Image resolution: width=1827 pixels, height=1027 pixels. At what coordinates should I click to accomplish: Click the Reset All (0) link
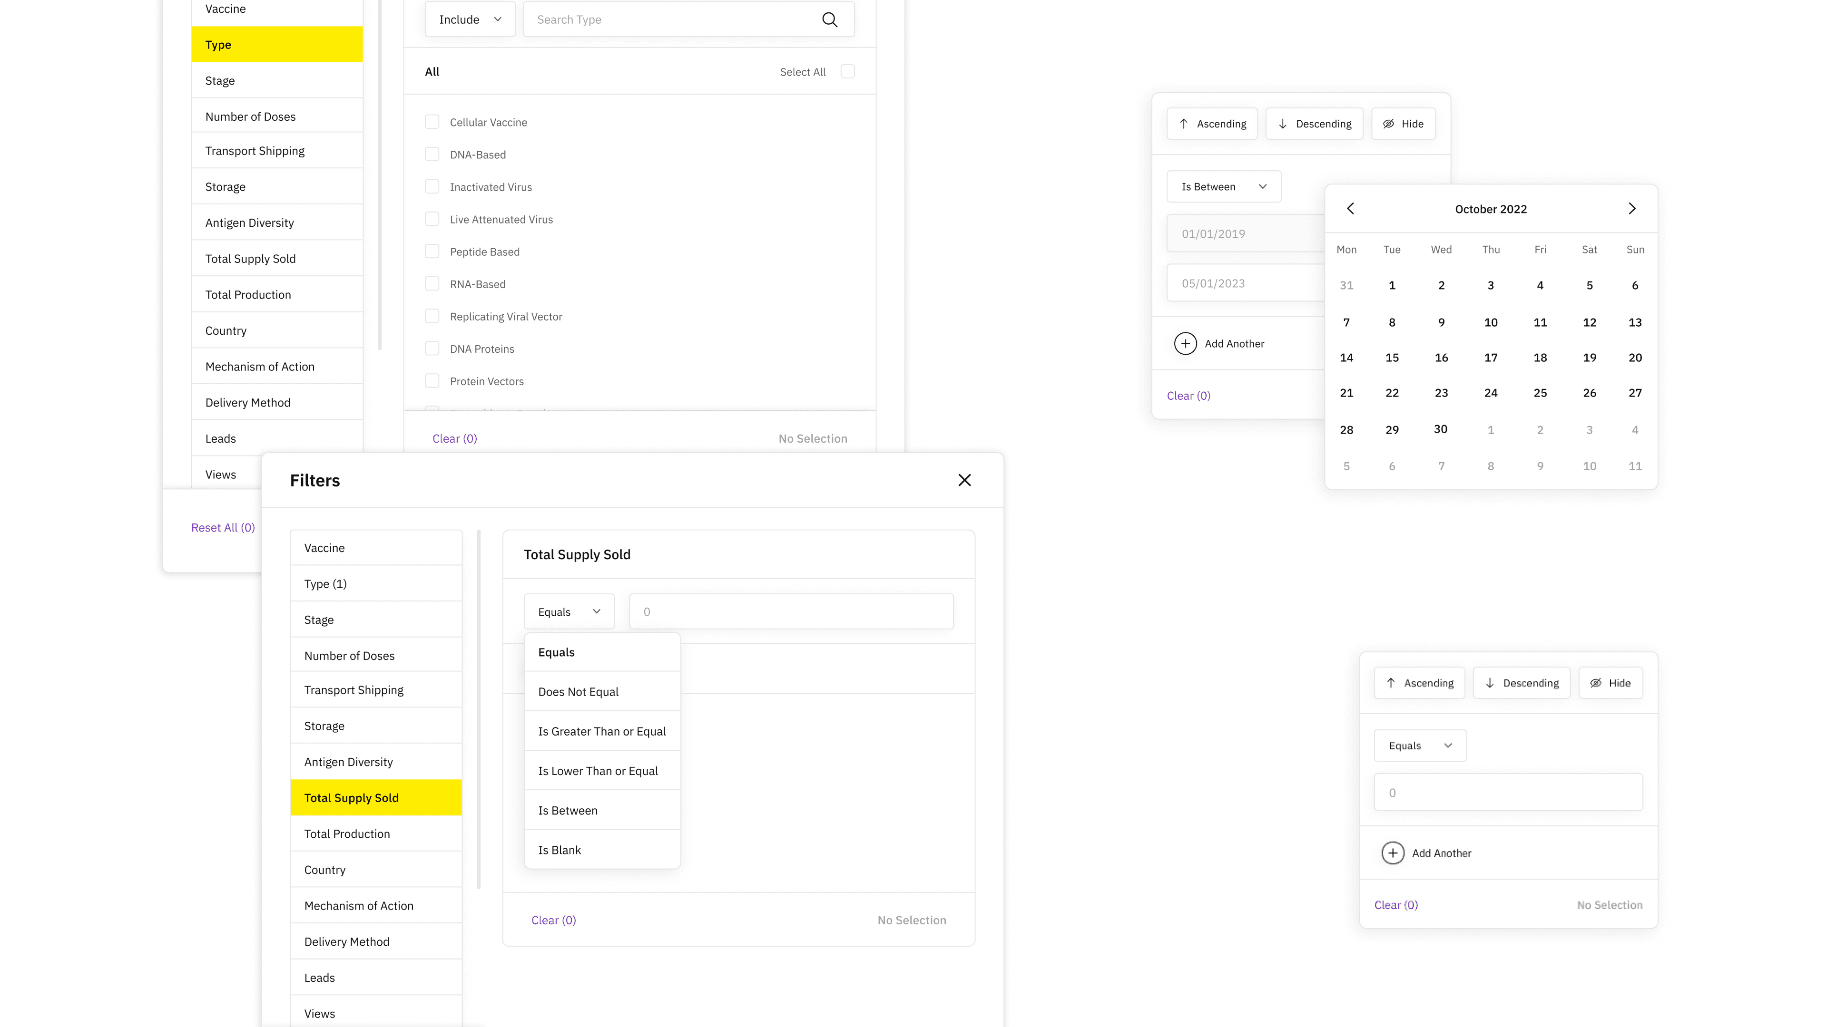click(x=223, y=527)
